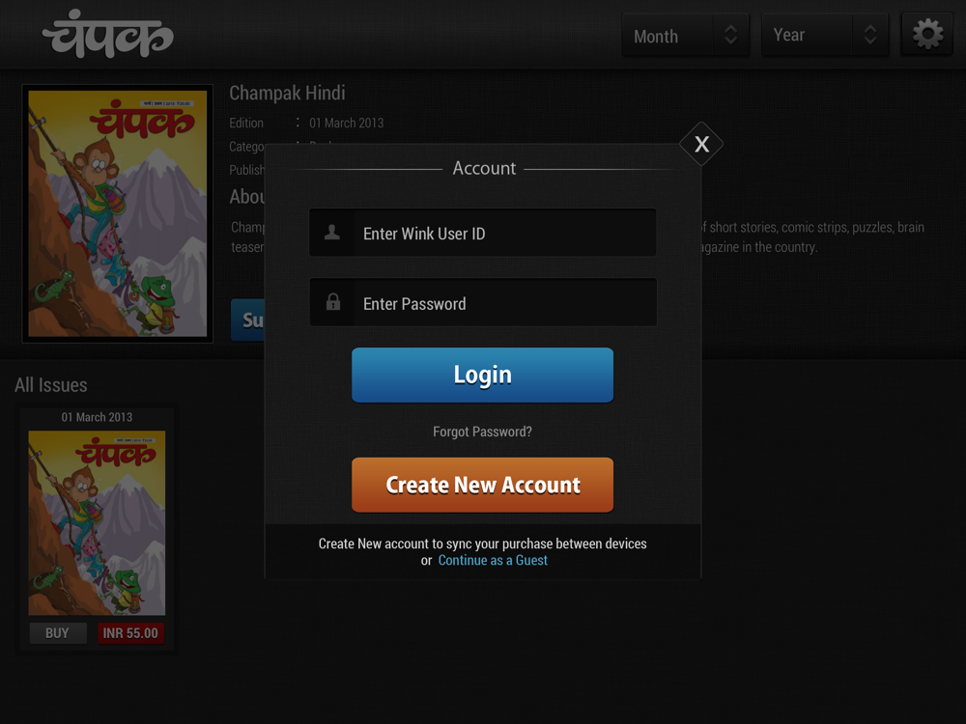Click the sync purchase message text

click(x=482, y=543)
